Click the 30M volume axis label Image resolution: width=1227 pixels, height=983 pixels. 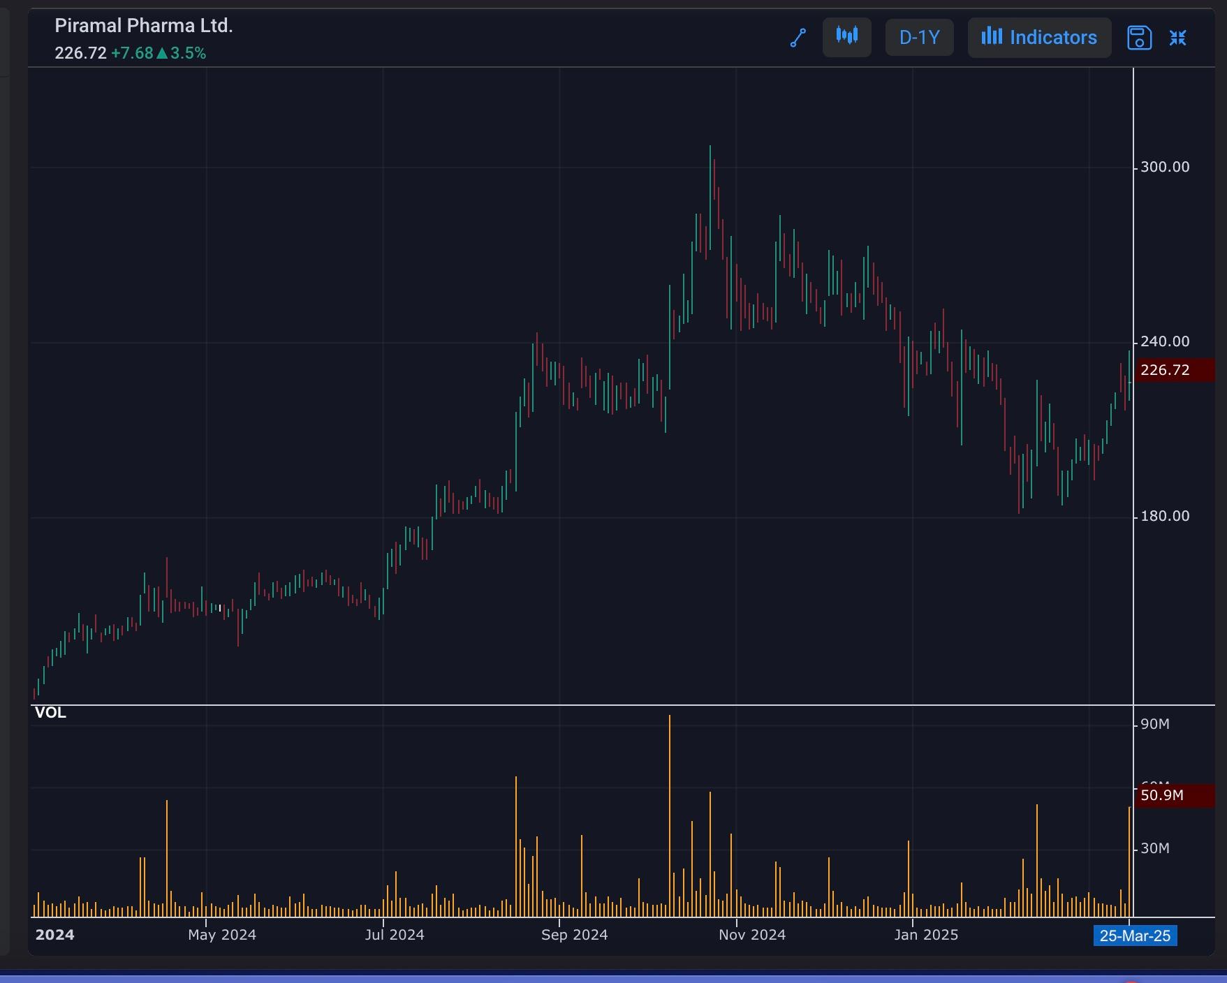1155,848
